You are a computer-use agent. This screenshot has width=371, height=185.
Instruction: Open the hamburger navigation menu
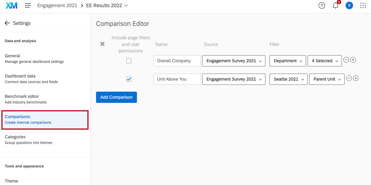point(28,6)
